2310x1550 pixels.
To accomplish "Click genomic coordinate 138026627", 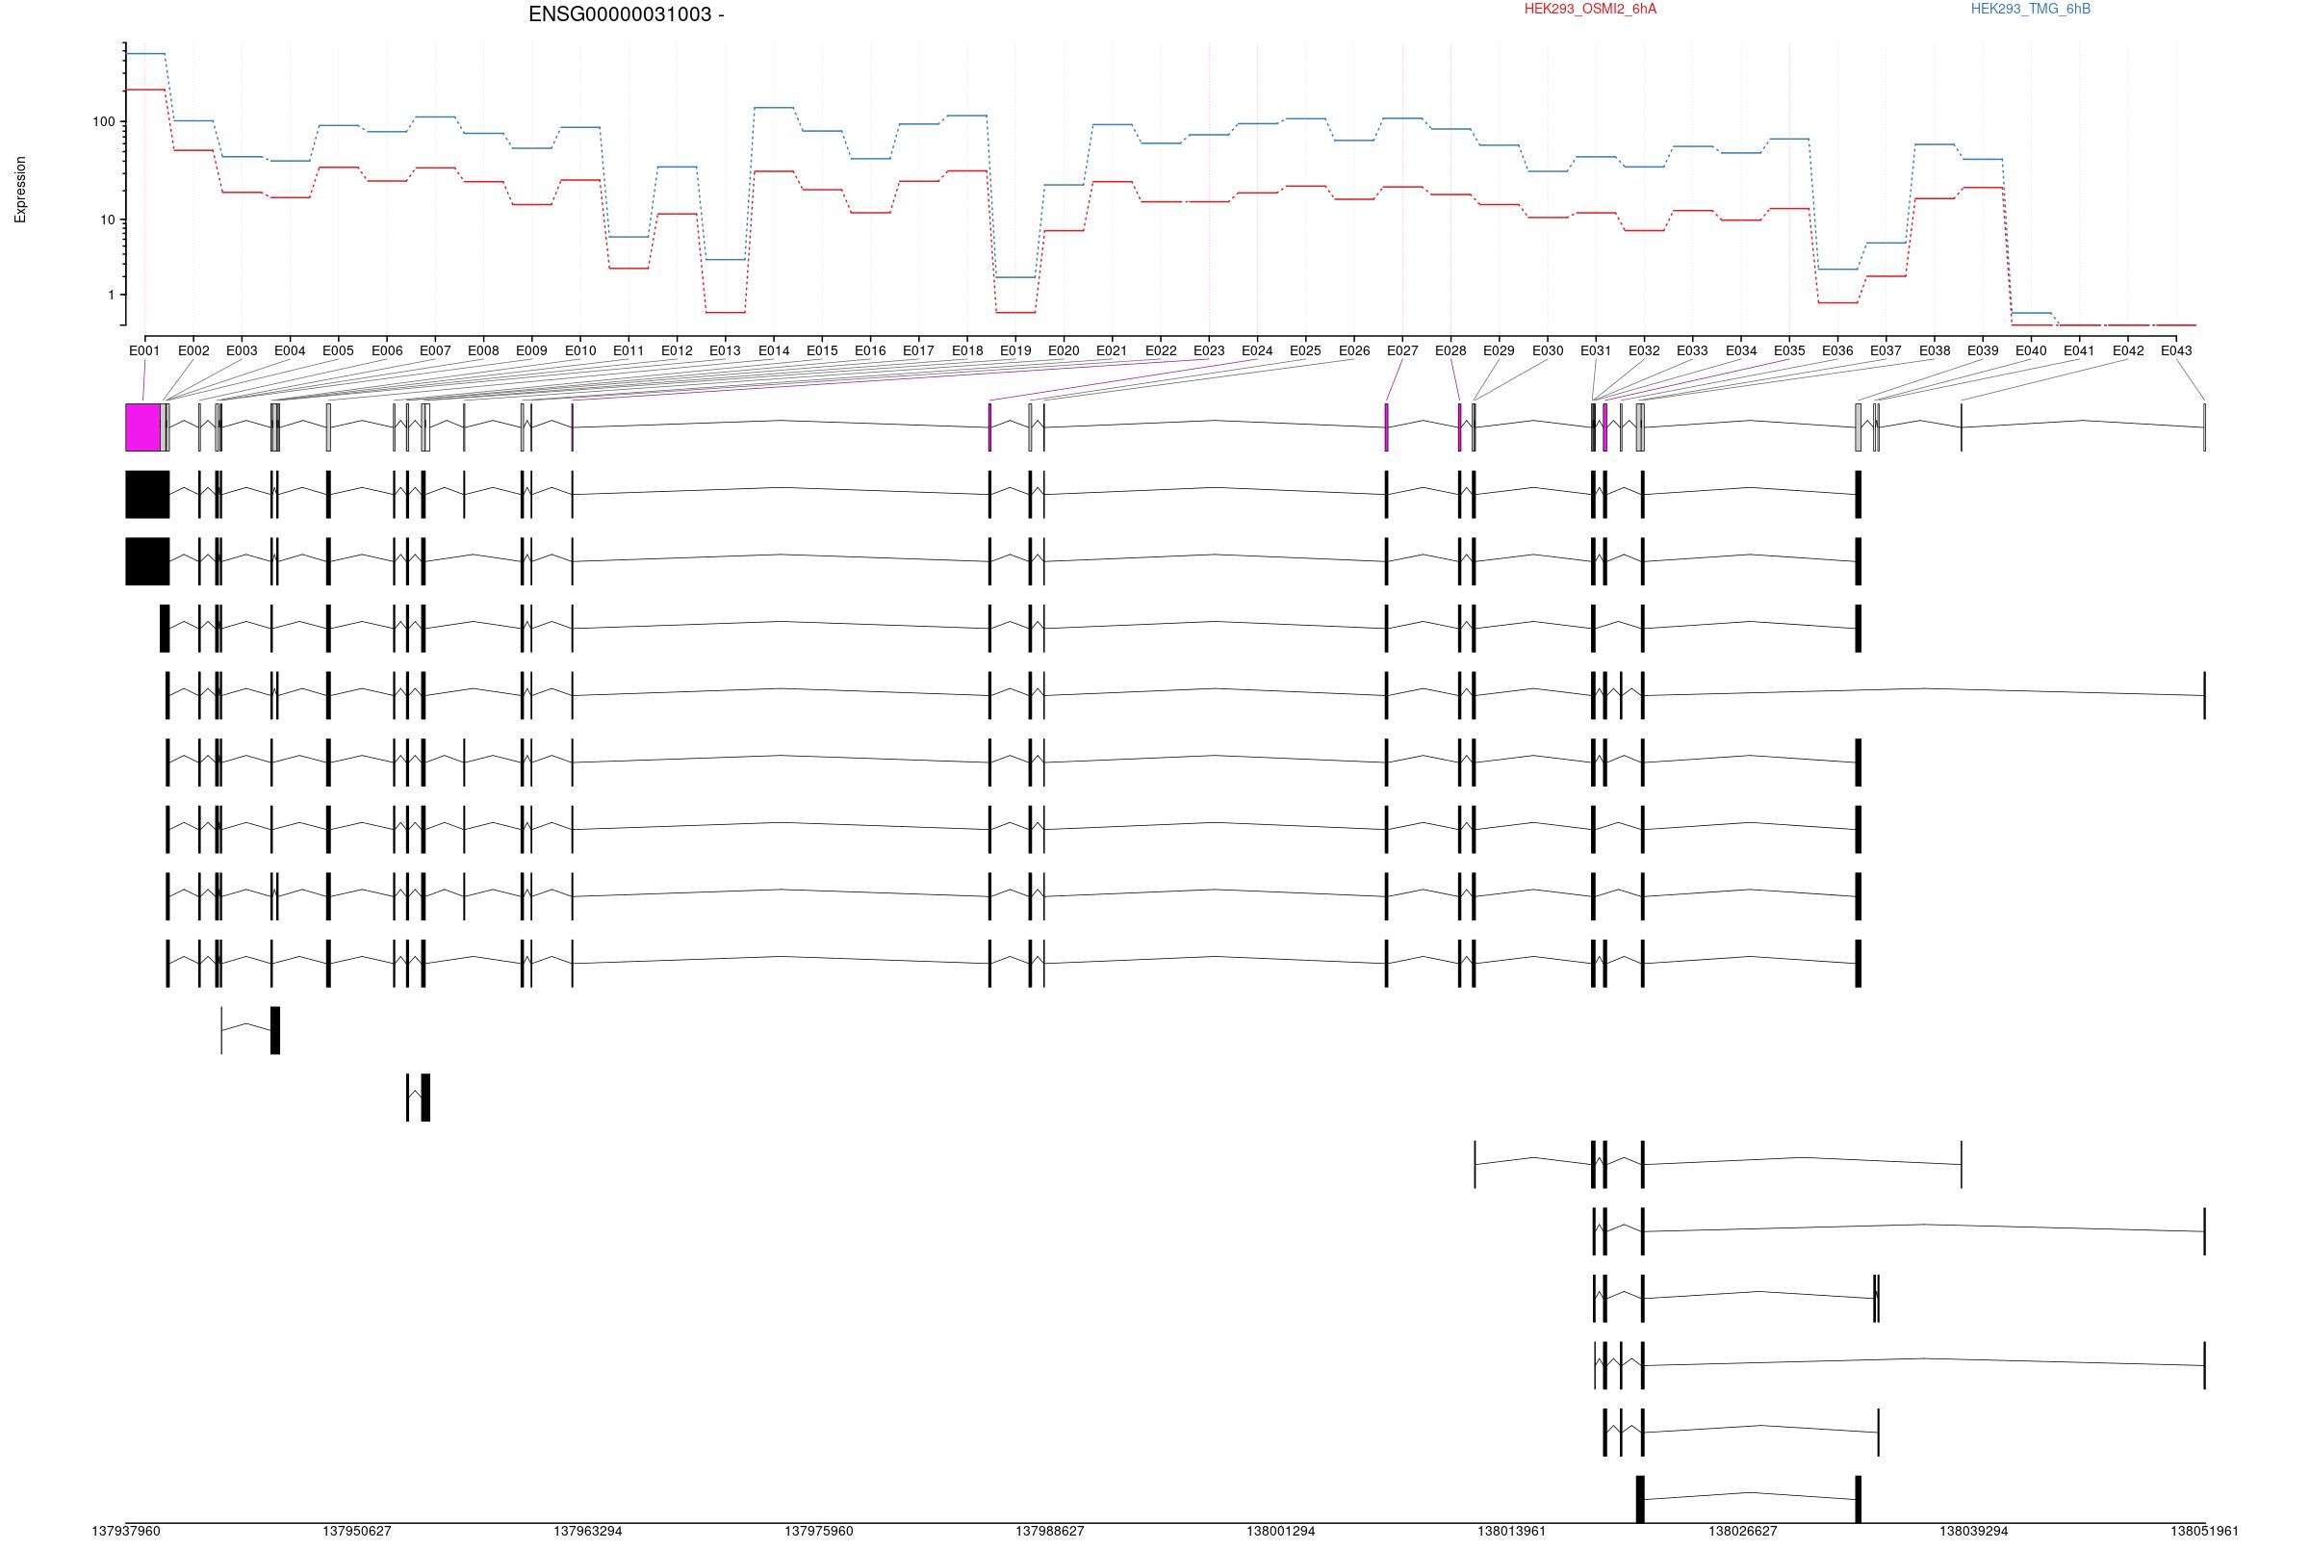I will tap(1743, 1531).
